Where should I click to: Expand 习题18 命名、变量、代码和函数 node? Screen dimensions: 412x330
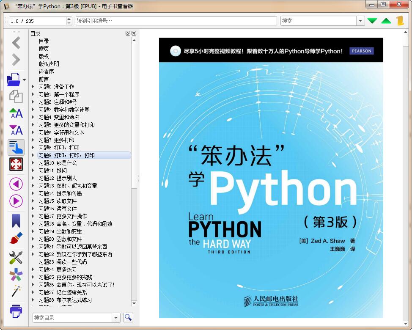(x=33, y=223)
